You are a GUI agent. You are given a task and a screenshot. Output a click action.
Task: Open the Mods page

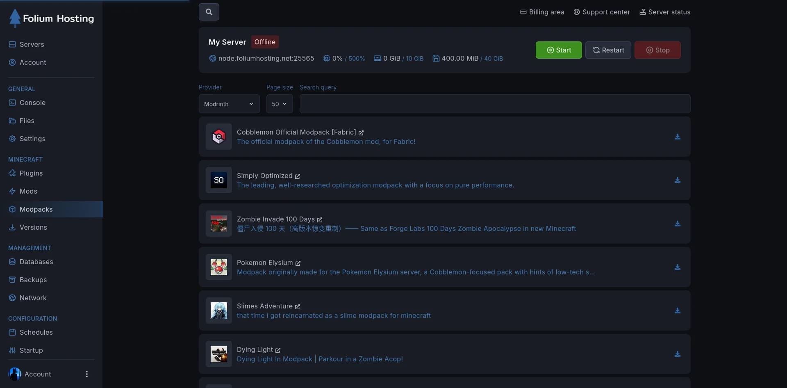(51, 191)
